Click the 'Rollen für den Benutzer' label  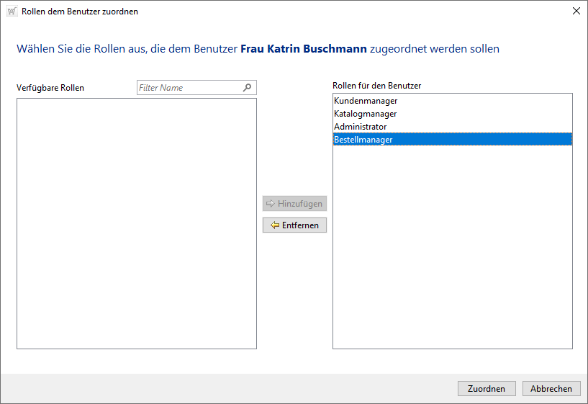click(x=376, y=86)
